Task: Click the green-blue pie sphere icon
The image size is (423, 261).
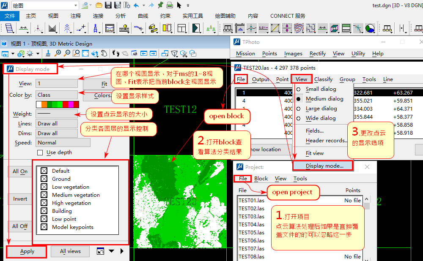Action: (370, 28)
